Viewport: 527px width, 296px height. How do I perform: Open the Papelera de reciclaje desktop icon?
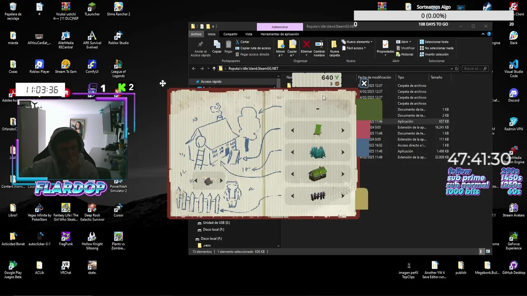coord(13,12)
